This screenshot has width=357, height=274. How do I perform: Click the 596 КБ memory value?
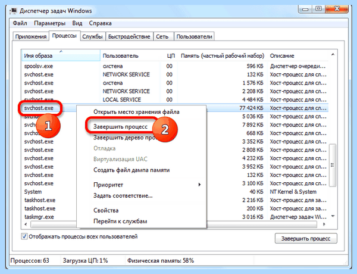(255, 66)
